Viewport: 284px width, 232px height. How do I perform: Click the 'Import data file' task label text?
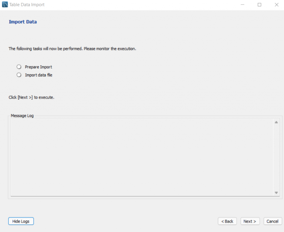pyautogui.click(x=38, y=75)
